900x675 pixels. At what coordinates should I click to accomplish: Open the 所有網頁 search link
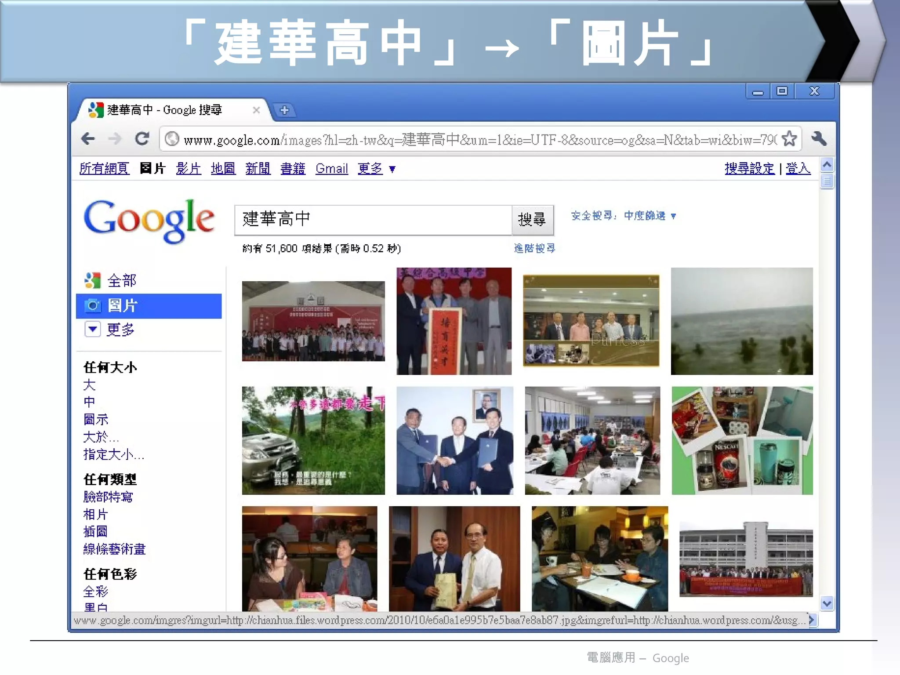point(104,168)
